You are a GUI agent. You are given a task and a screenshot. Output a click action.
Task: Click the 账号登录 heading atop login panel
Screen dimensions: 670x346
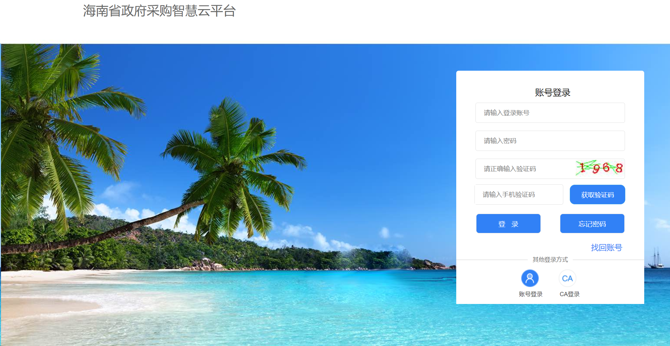[x=553, y=93]
